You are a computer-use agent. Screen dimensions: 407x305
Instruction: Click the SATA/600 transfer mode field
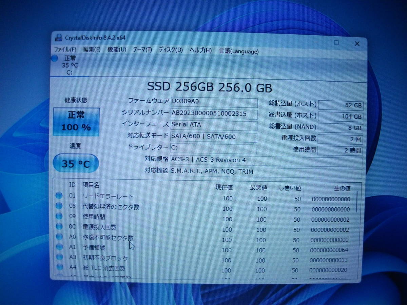click(214, 137)
